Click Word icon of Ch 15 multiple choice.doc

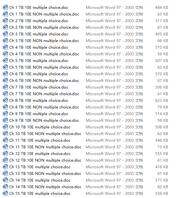[x=5, y=193]
